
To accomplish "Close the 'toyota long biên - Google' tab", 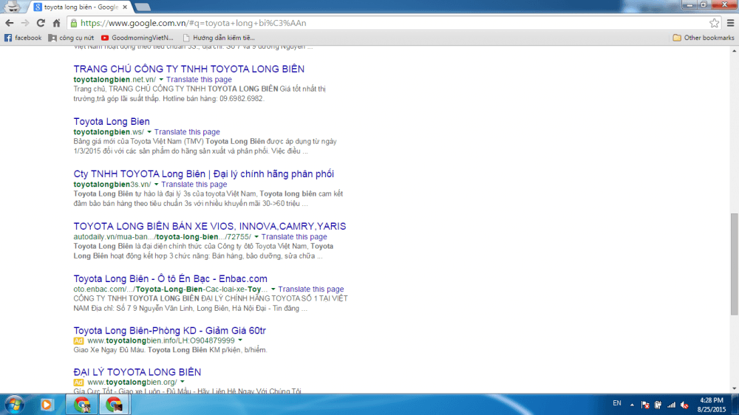I will click(125, 7).
